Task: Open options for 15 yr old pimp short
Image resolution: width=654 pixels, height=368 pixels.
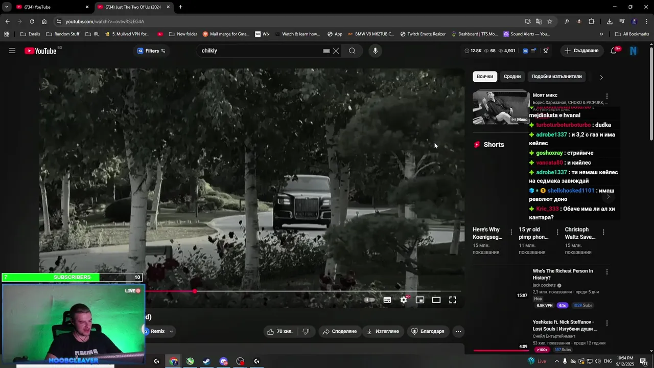Action: [x=557, y=232]
